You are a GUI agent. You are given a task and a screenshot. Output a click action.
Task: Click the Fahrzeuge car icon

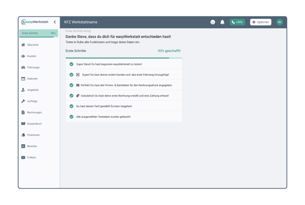pos(23,67)
